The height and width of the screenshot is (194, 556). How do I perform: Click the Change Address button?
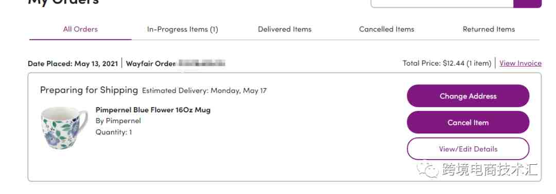(x=468, y=96)
